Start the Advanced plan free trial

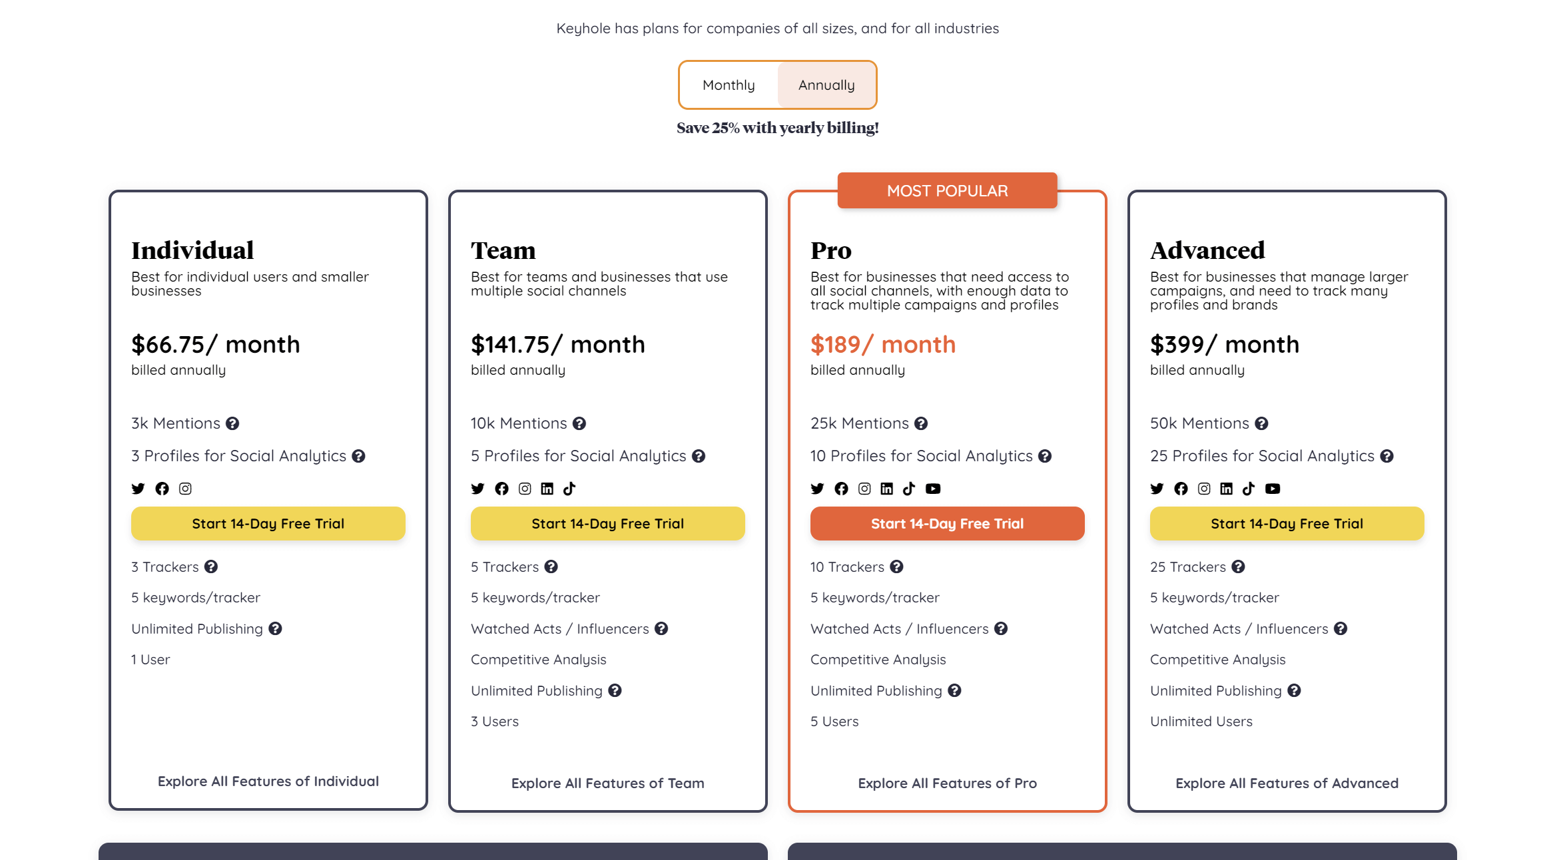[1287, 523]
